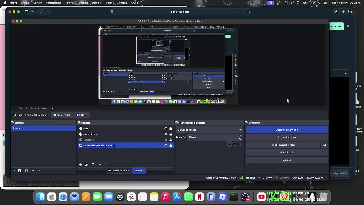Unlock the alerta stream source
Screen dimensions: 364x205
pyautogui.click(x=171, y=134)
